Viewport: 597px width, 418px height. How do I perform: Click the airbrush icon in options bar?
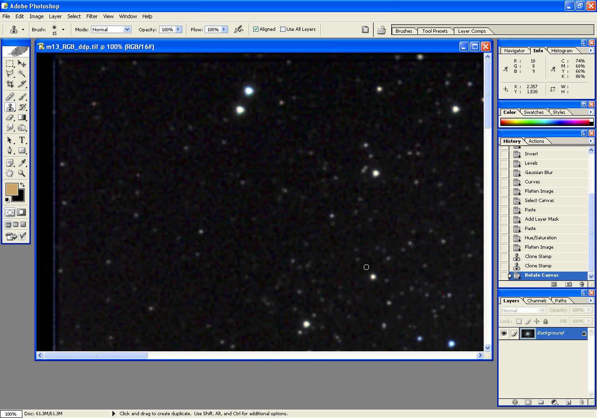[x=238, y=29]
